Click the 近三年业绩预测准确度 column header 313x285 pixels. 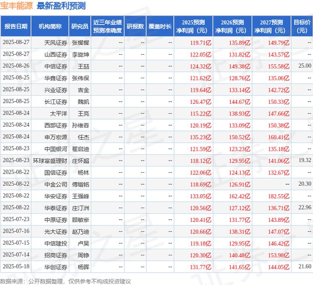107,26
